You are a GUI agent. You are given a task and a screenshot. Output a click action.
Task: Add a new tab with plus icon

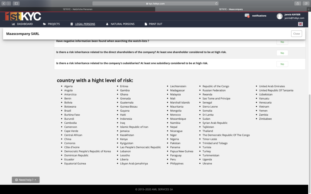click(x=309, y=9)
